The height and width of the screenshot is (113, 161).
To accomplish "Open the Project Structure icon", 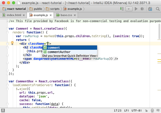I will tap(150, 9).
